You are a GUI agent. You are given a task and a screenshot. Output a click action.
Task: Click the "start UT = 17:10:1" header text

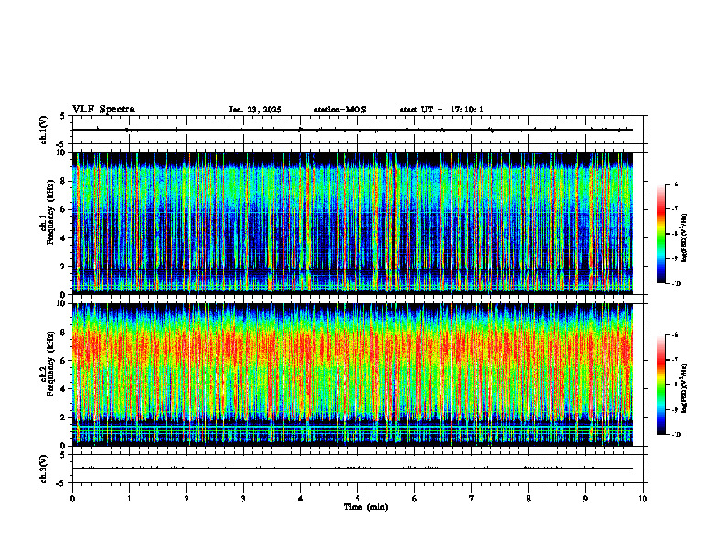[442, 110]
